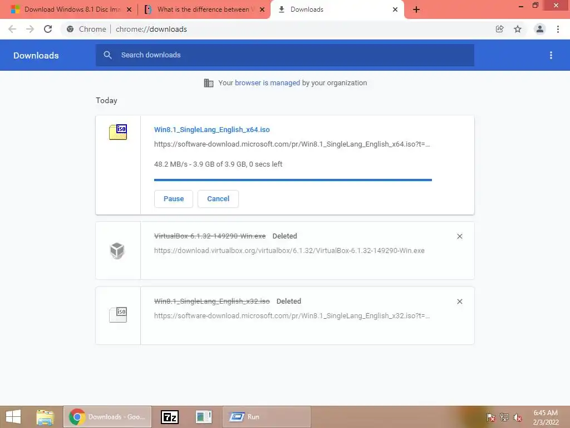Image resolution: width=570 pixels, height=428 pixels.
Task: Open the download.virtualbox.org URL link
Action: [x=289, y=250]
